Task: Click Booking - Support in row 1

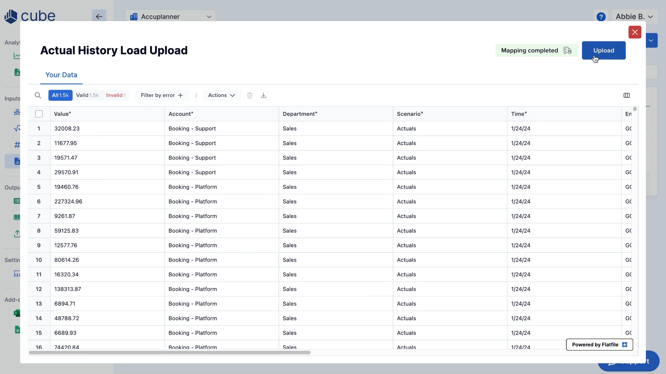Action: coord(222,128)
